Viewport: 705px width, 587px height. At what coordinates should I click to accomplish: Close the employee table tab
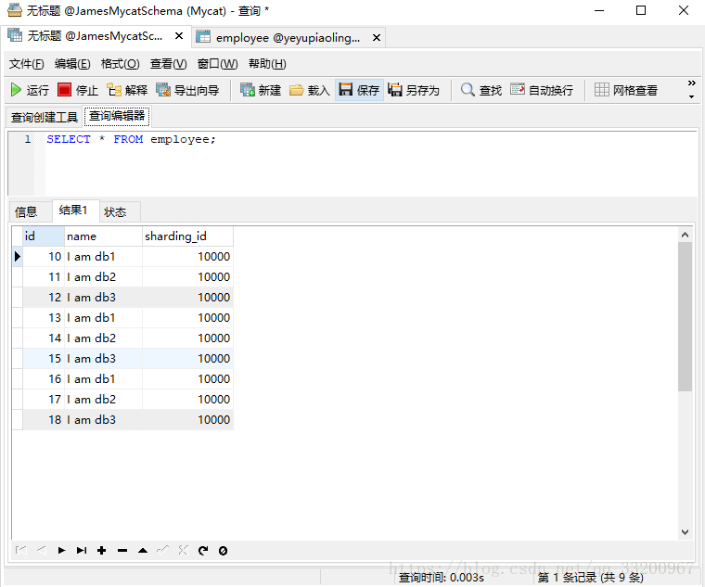[377, 38]
